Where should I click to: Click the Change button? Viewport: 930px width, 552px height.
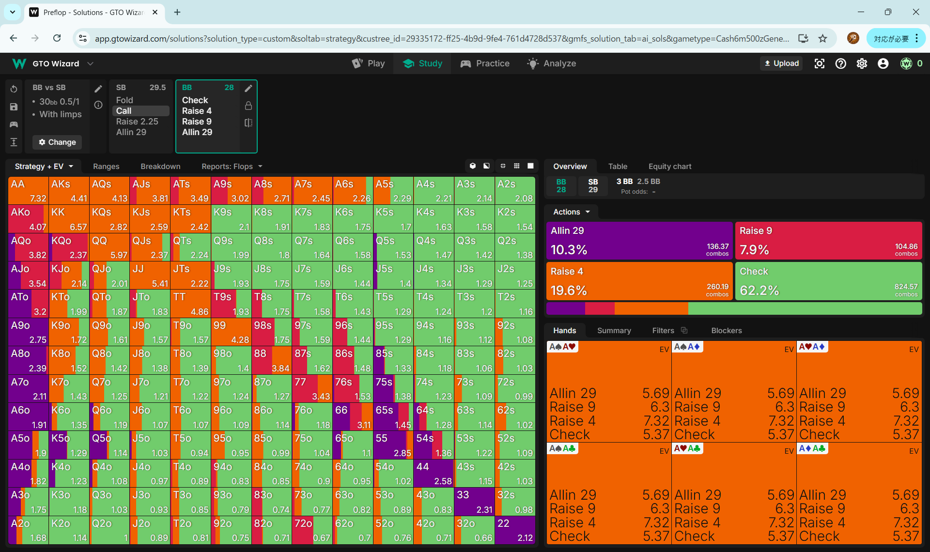(x=57, y=142)
